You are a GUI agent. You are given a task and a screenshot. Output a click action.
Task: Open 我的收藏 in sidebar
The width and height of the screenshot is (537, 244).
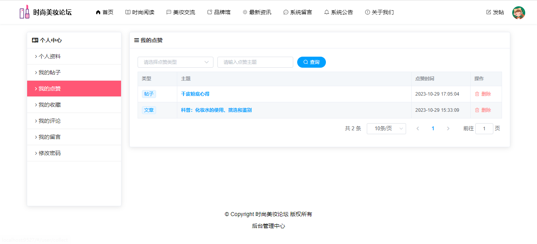[50, 105]
